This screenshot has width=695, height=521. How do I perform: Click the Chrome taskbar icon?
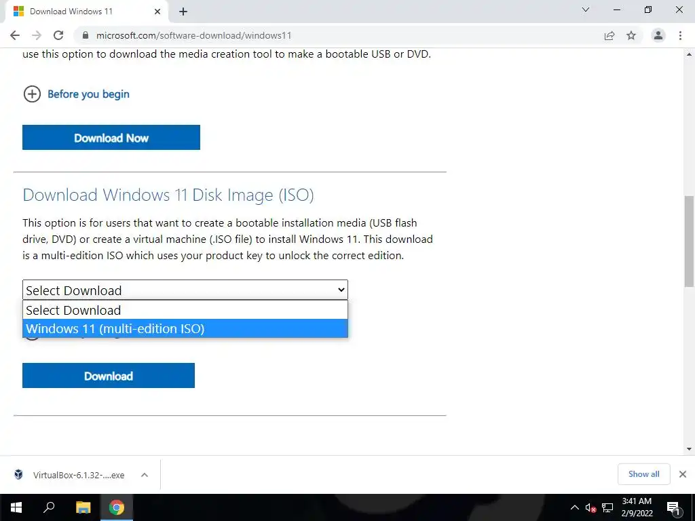pos(117,507)
